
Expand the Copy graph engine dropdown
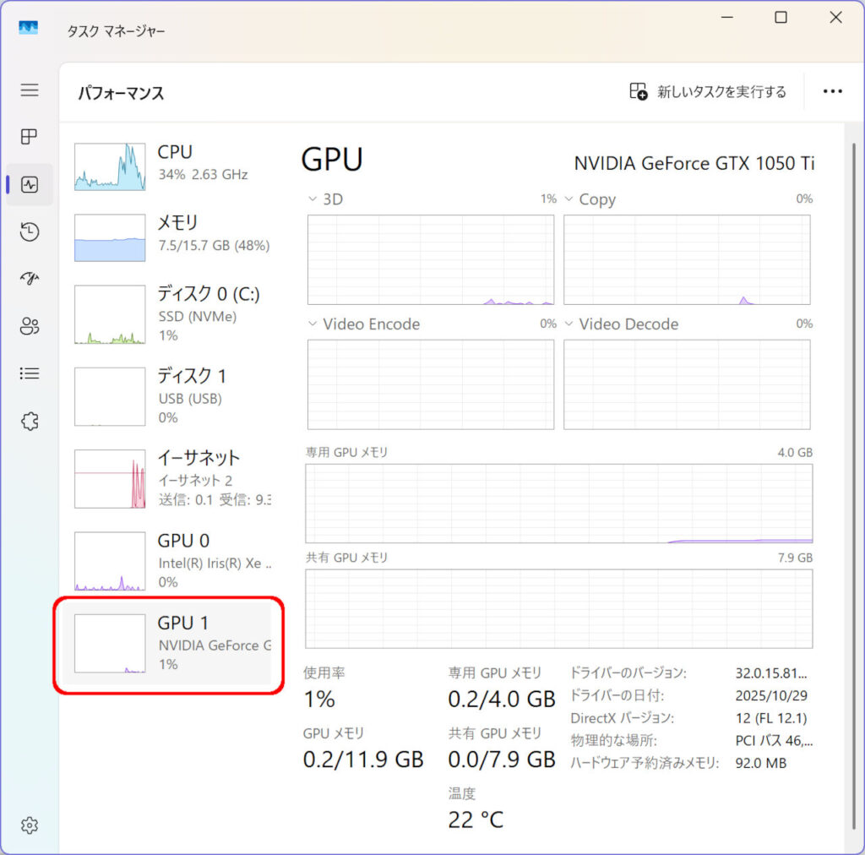click(569, 200)
